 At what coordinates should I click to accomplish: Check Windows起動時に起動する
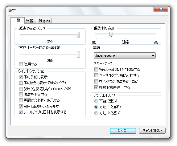click(x=96, y=69)
